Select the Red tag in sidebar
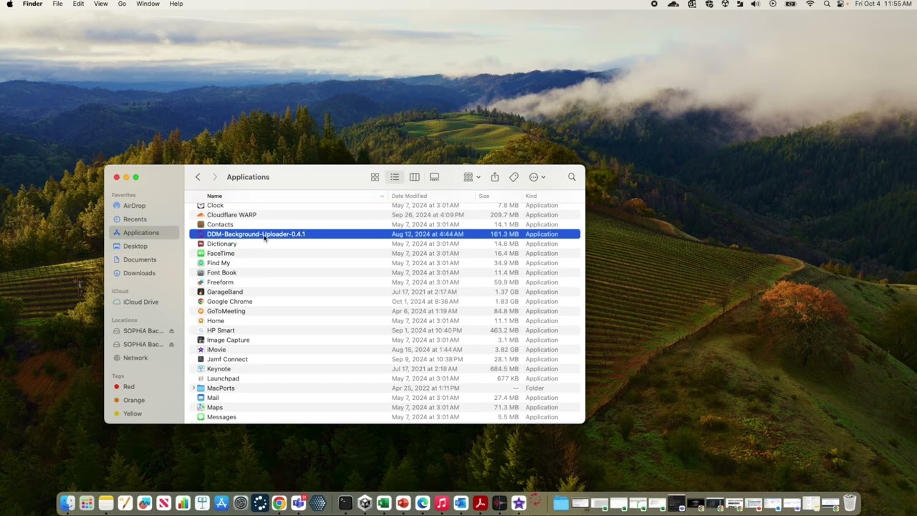 pyautogui.click(x=129, y=387)
